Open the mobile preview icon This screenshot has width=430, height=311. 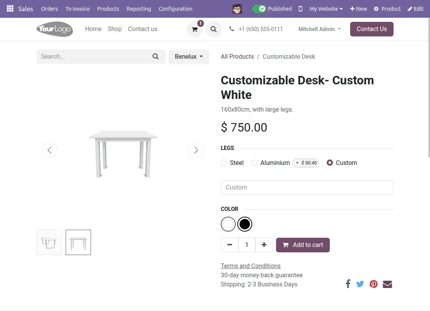click(x=300, y=8)
